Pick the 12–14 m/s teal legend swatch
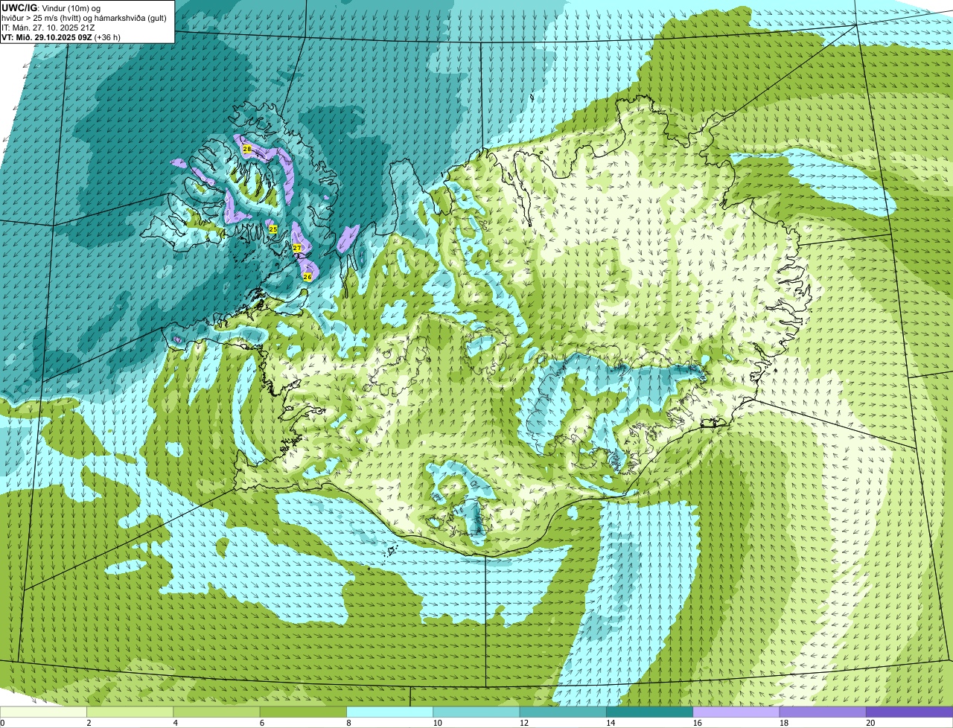Screen dimensions: 953x728 pos(562,712)
